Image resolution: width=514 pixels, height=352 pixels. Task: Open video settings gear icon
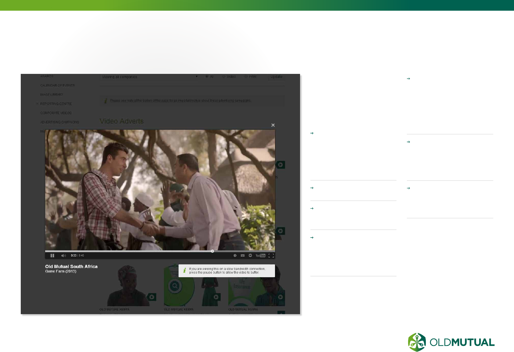click(x=250, y=256)
